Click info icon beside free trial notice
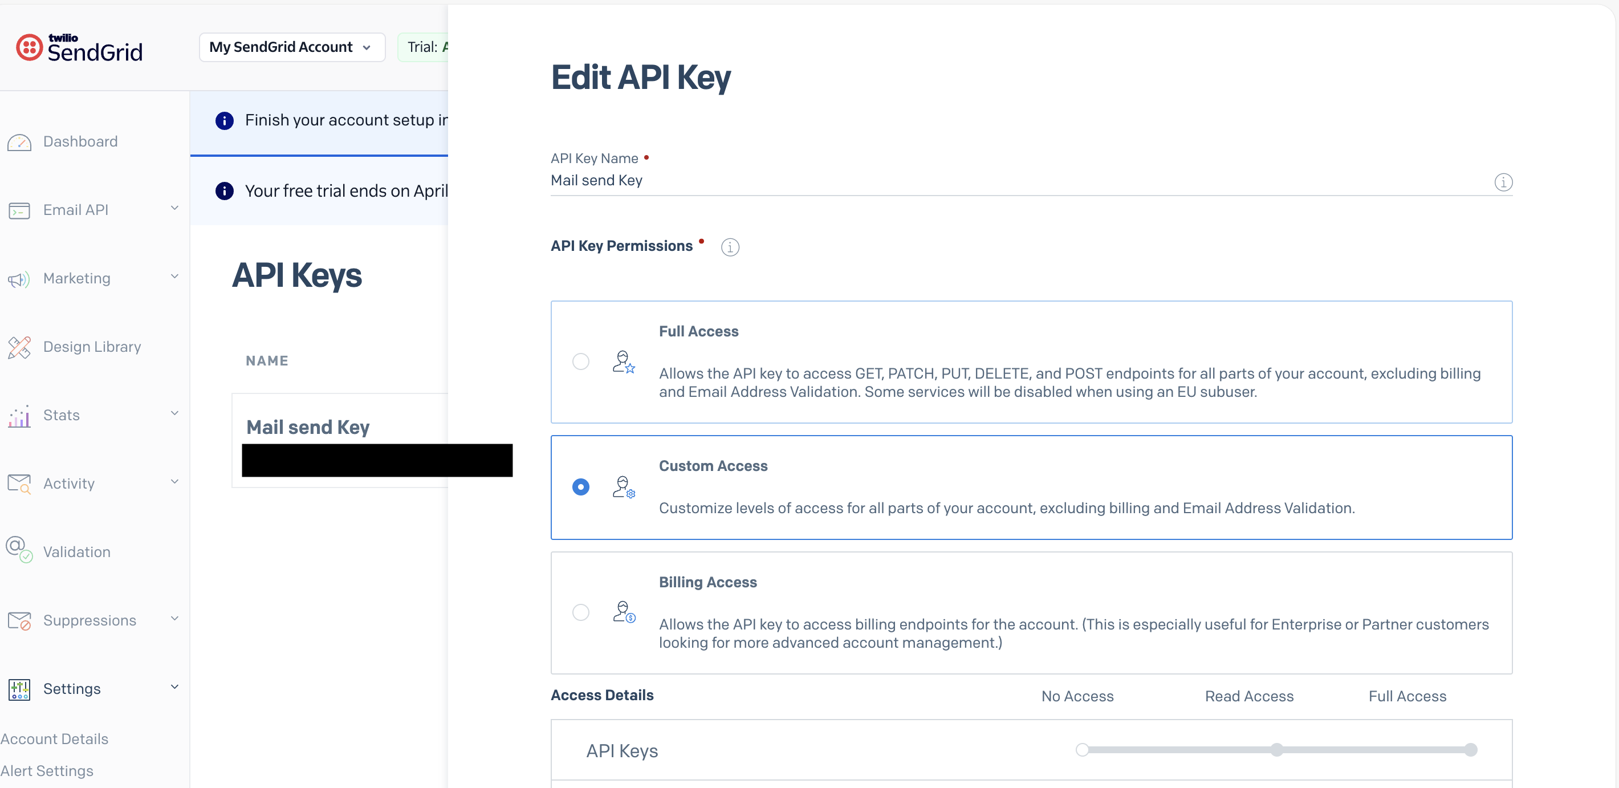 point(225,191)
